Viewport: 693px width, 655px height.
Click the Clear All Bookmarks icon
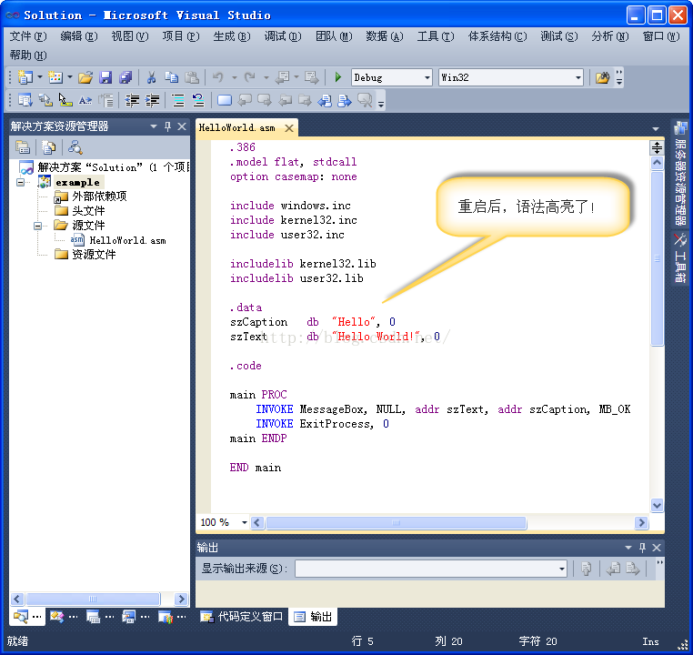pyautogui.click(x=365, y=100)
